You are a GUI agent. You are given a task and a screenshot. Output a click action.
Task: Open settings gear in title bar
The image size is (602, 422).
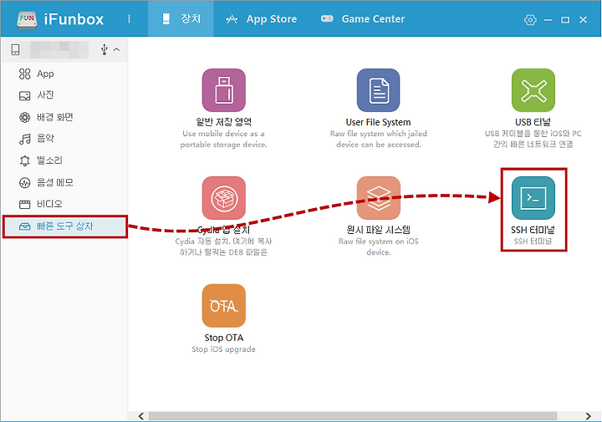click(530, 19)
